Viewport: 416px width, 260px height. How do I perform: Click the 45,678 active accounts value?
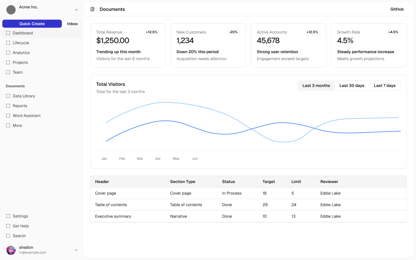[x=268, y=40]
